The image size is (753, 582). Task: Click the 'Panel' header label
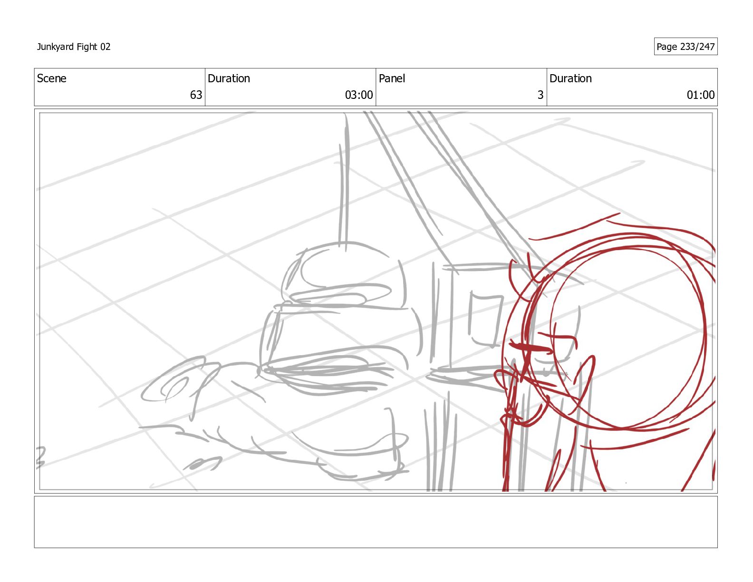click(x=392, y=78)
